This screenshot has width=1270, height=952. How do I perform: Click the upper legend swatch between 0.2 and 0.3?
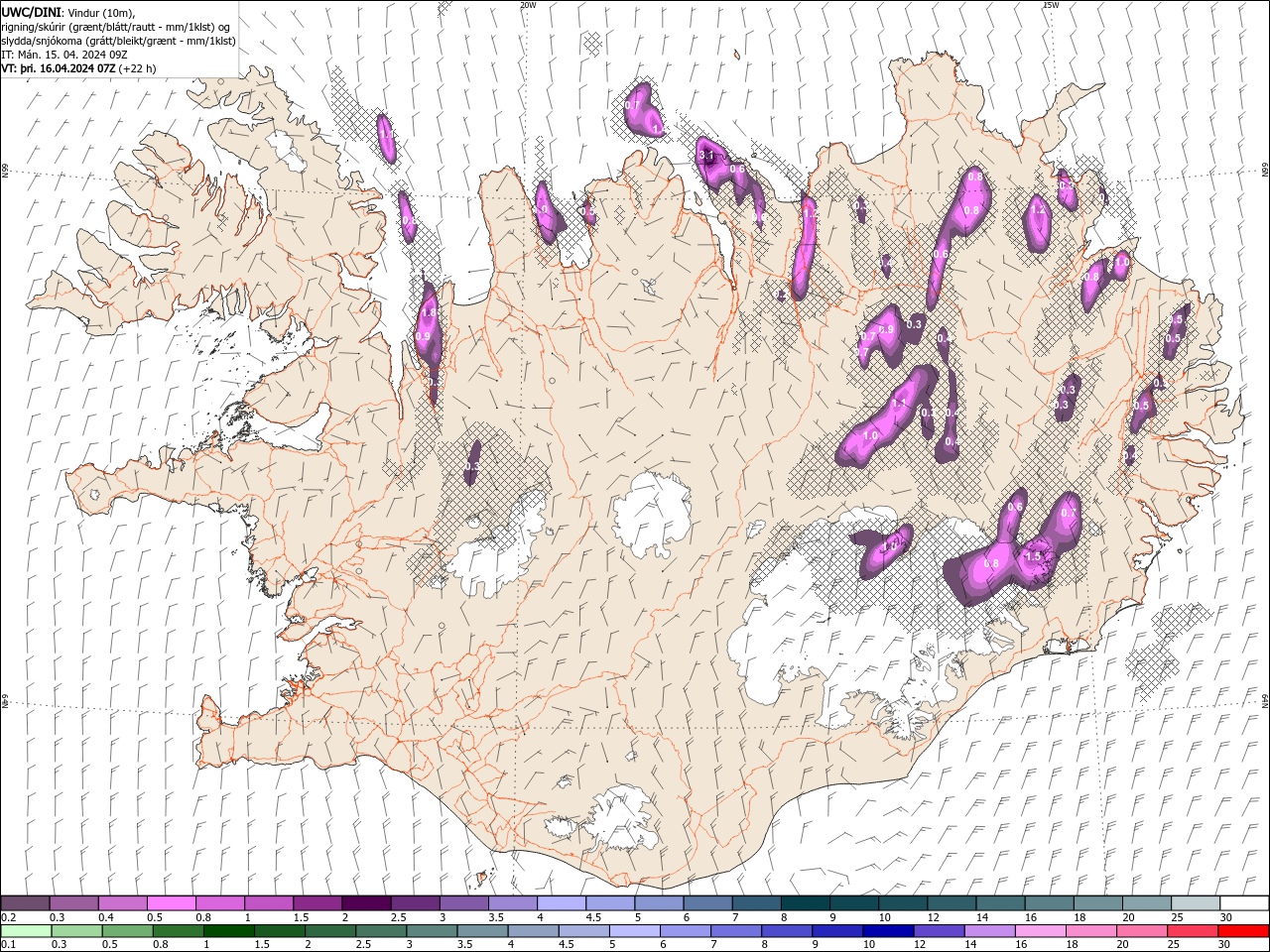(x=25, y=903)
